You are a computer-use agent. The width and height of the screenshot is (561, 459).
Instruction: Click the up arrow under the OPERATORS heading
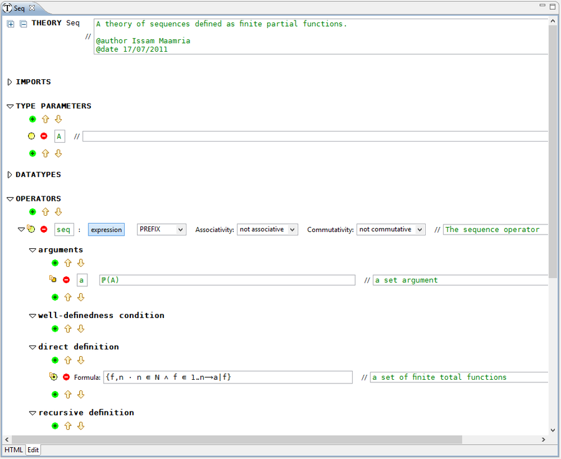coord(46,211)
